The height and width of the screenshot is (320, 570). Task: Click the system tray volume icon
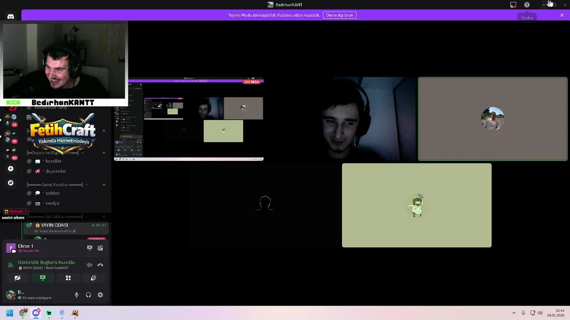(x=540, y=313)
